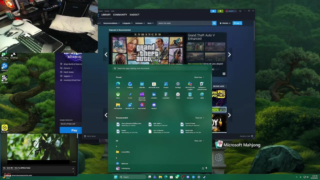
Task: Click the Windows Start button on taskbar
Action: coord(116,177)
